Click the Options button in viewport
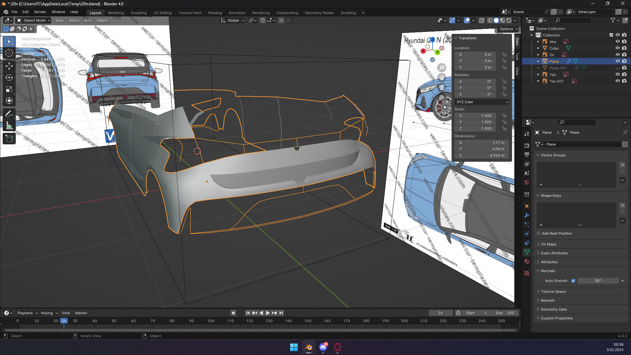 click(508, 29)
